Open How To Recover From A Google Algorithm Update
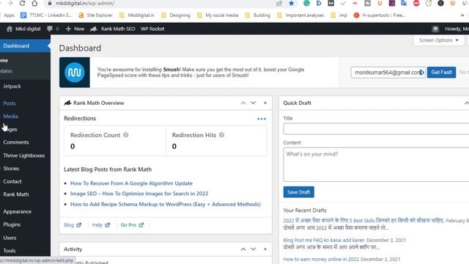The width and height of the screenshot is (469, 264). coord(131,183)
